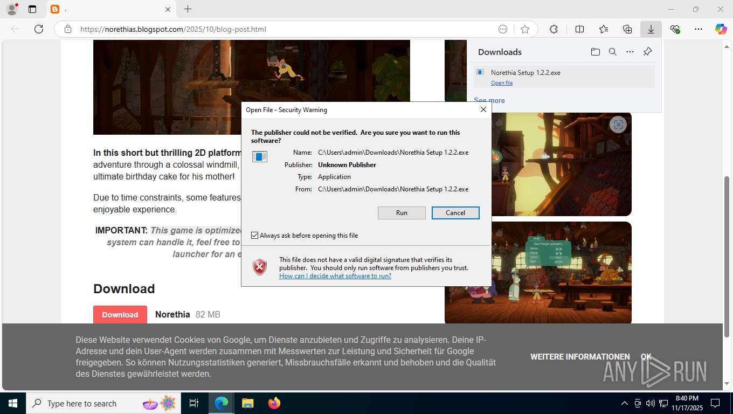
Task: Open the Windows Start menu
Action: click(x=13, y=403)
